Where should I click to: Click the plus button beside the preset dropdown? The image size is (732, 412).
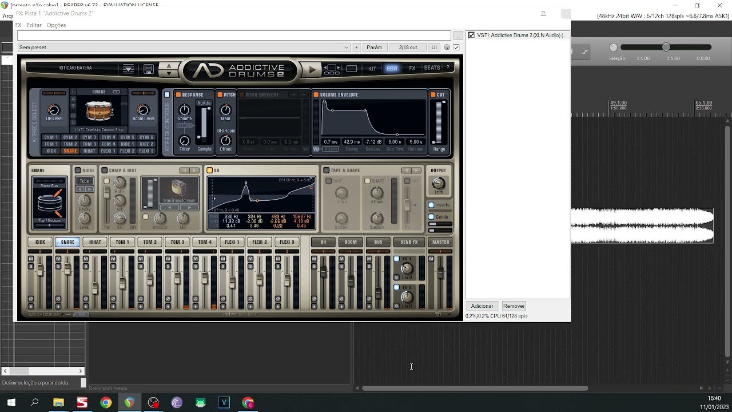357,47
